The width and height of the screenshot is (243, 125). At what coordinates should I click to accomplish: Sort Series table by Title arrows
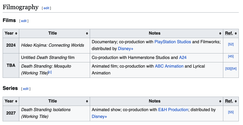coord(87,101)
